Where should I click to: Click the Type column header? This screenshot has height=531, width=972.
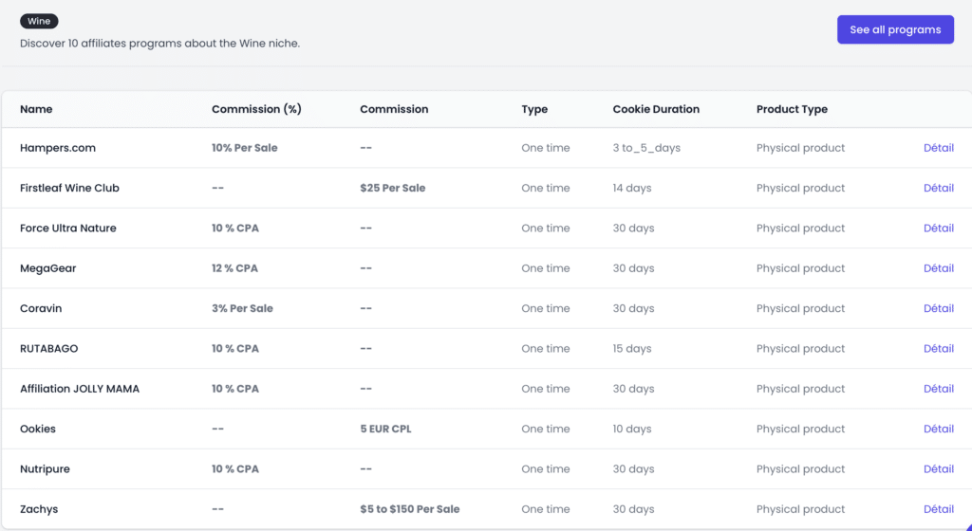[x=534, y=109]
